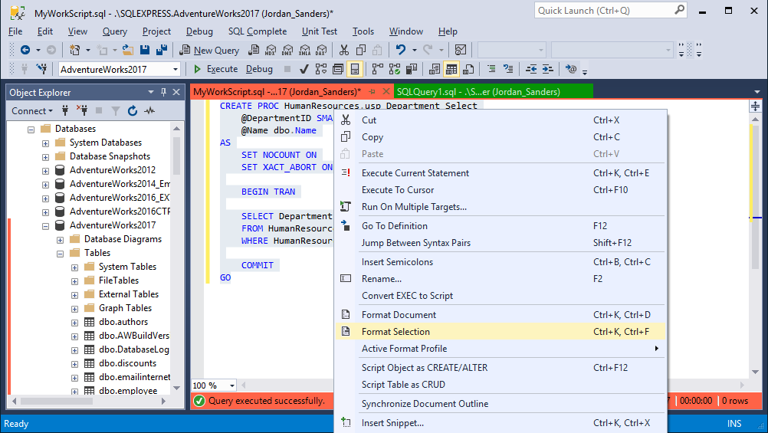The height and width of the screenshot is (433, 768).
Task: Click the Execute button
Action: [215, 69]
